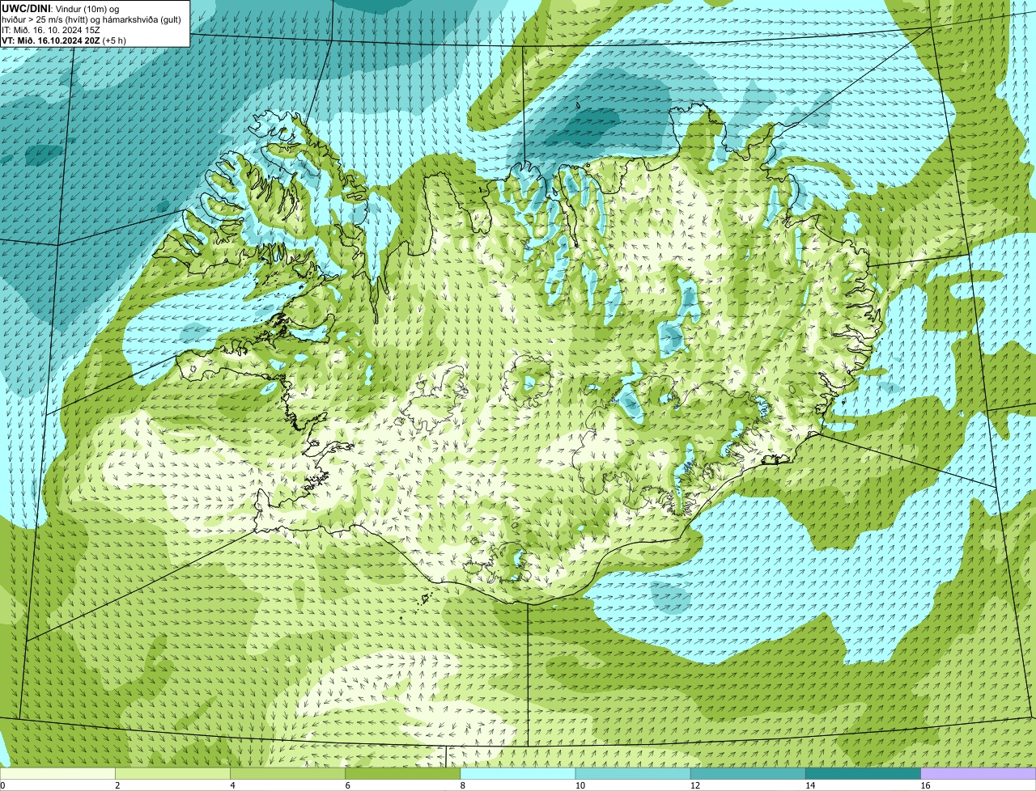Click the legend scale label '8'

tap(462, 785)
